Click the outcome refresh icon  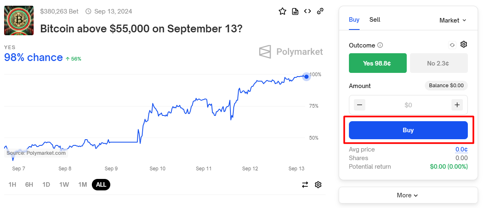pos(452,45)
